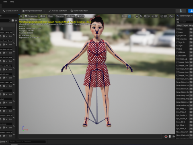Click the circled X clear icon

(x=2, y=29)
